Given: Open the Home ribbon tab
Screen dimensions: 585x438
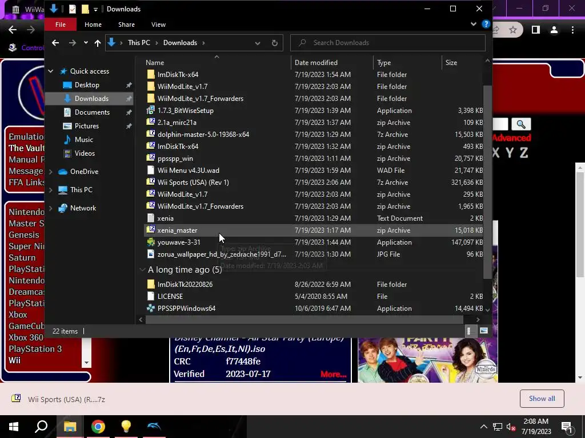Looking at the screenshot, I should [x=93, y=25].
